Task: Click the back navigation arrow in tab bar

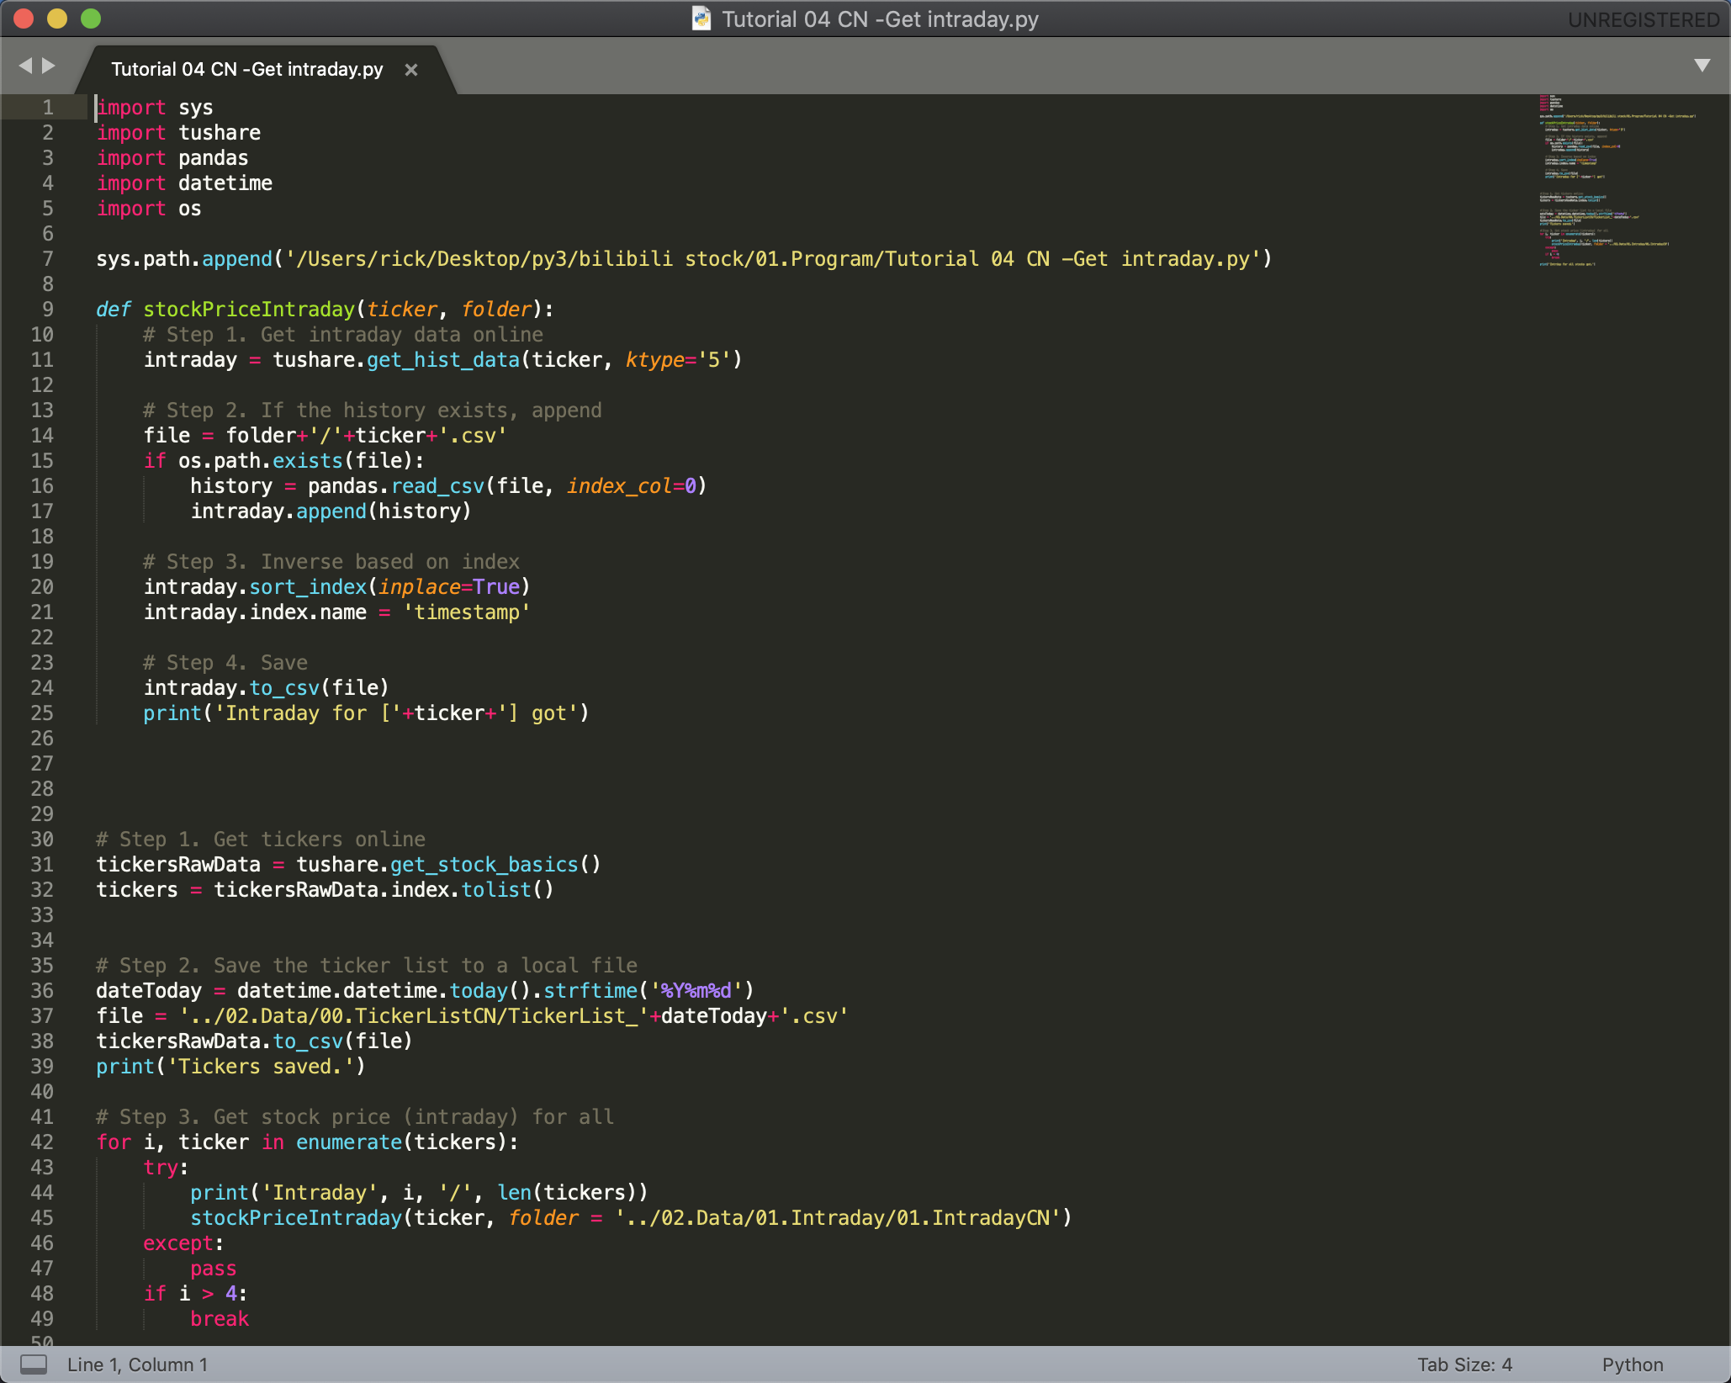Action: 25,66
